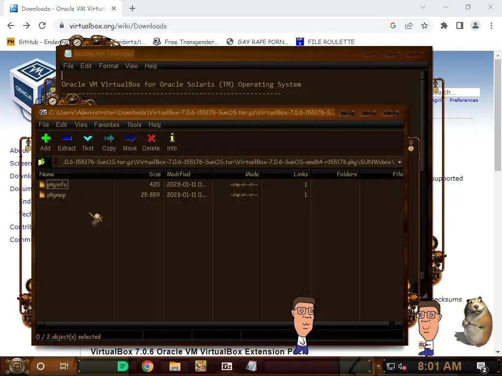This screenshot has height=376, width=502.
Task: Go up one folder level in 7-Zip
Action: [42, 162]
